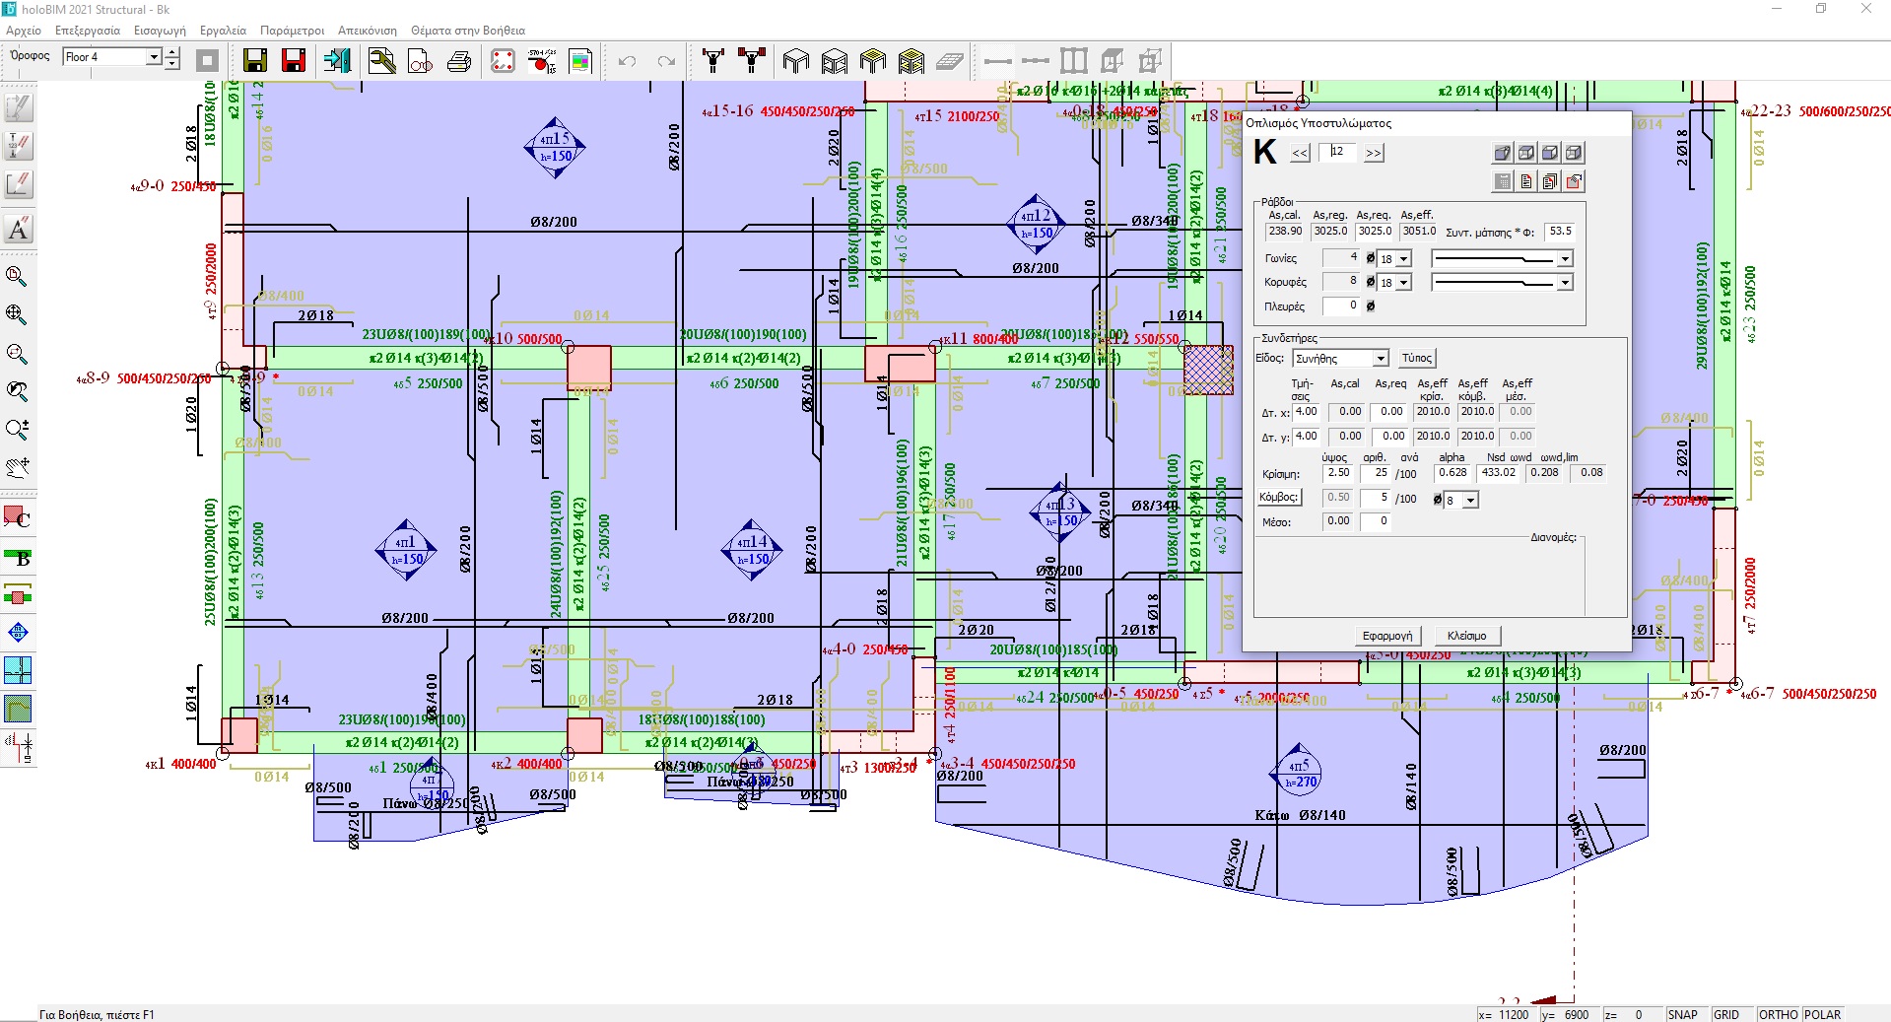Toggle GRID mode in status bar
Viewport: 1891px width, 1022px height.
click(x=1726, y=1014)
